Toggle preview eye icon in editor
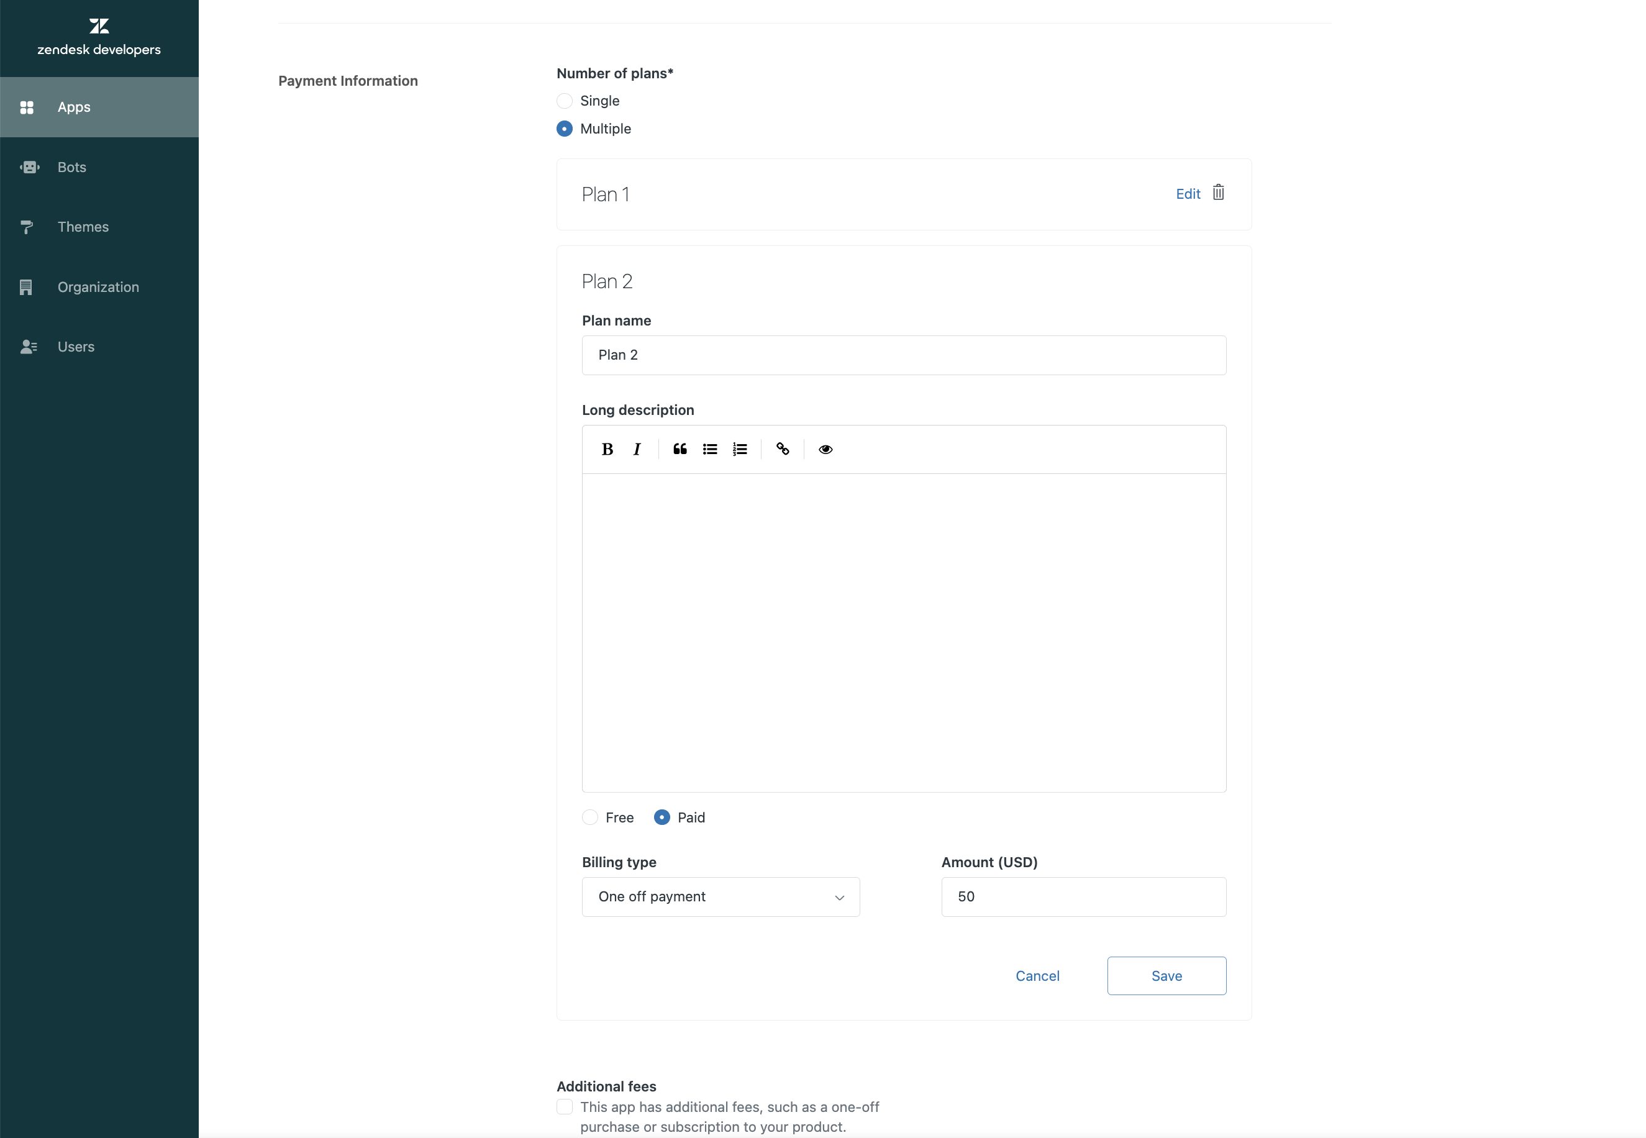Image resolution: width=1646 pixels, height=1138 pixels. pyautogui.click(x=825, y=449)
